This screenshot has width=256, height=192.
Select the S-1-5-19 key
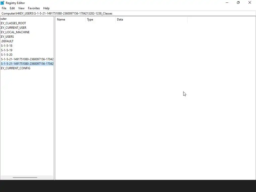6,50
